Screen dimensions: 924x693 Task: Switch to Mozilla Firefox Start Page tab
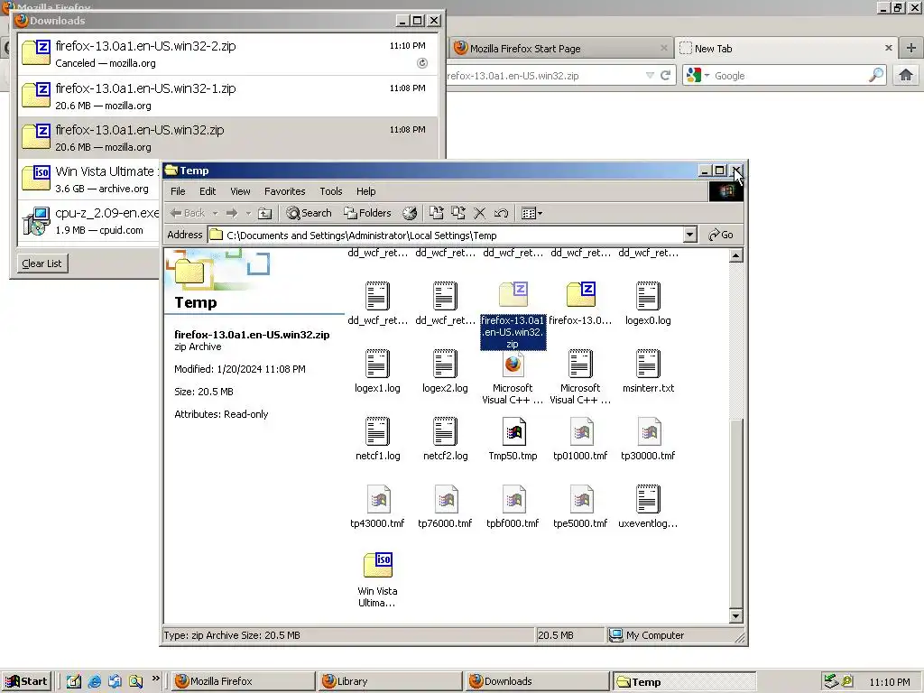pos(561,49)
